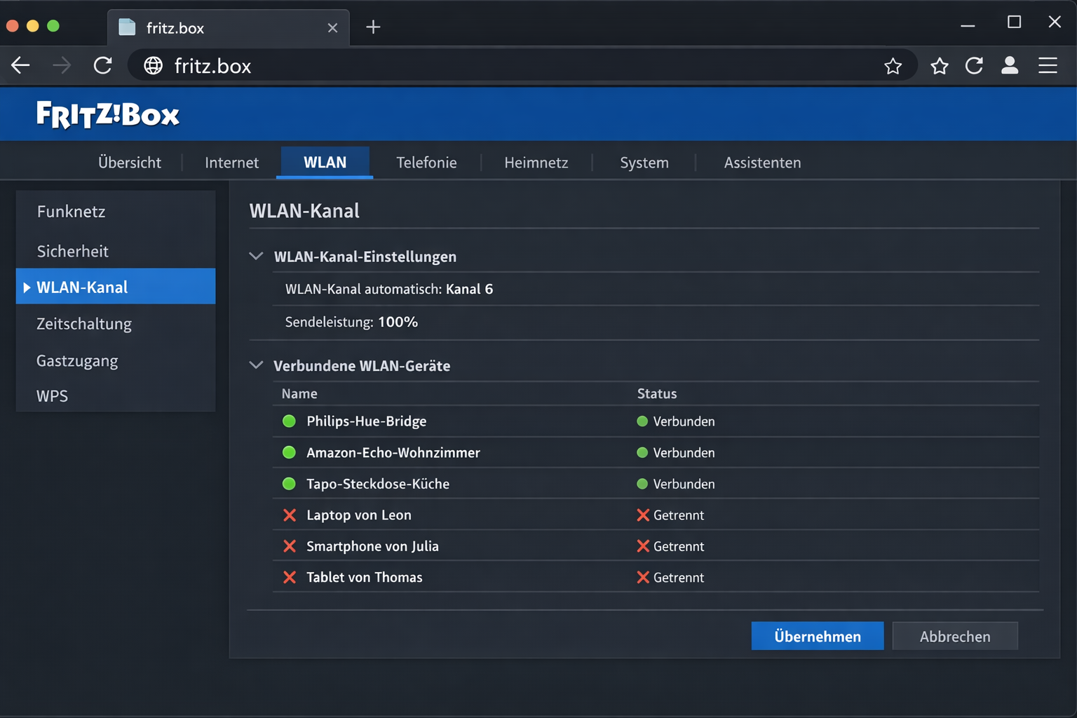Open the Telefonie tab
This screenshot has width=1077, height=718.
(x=426, y=163)
